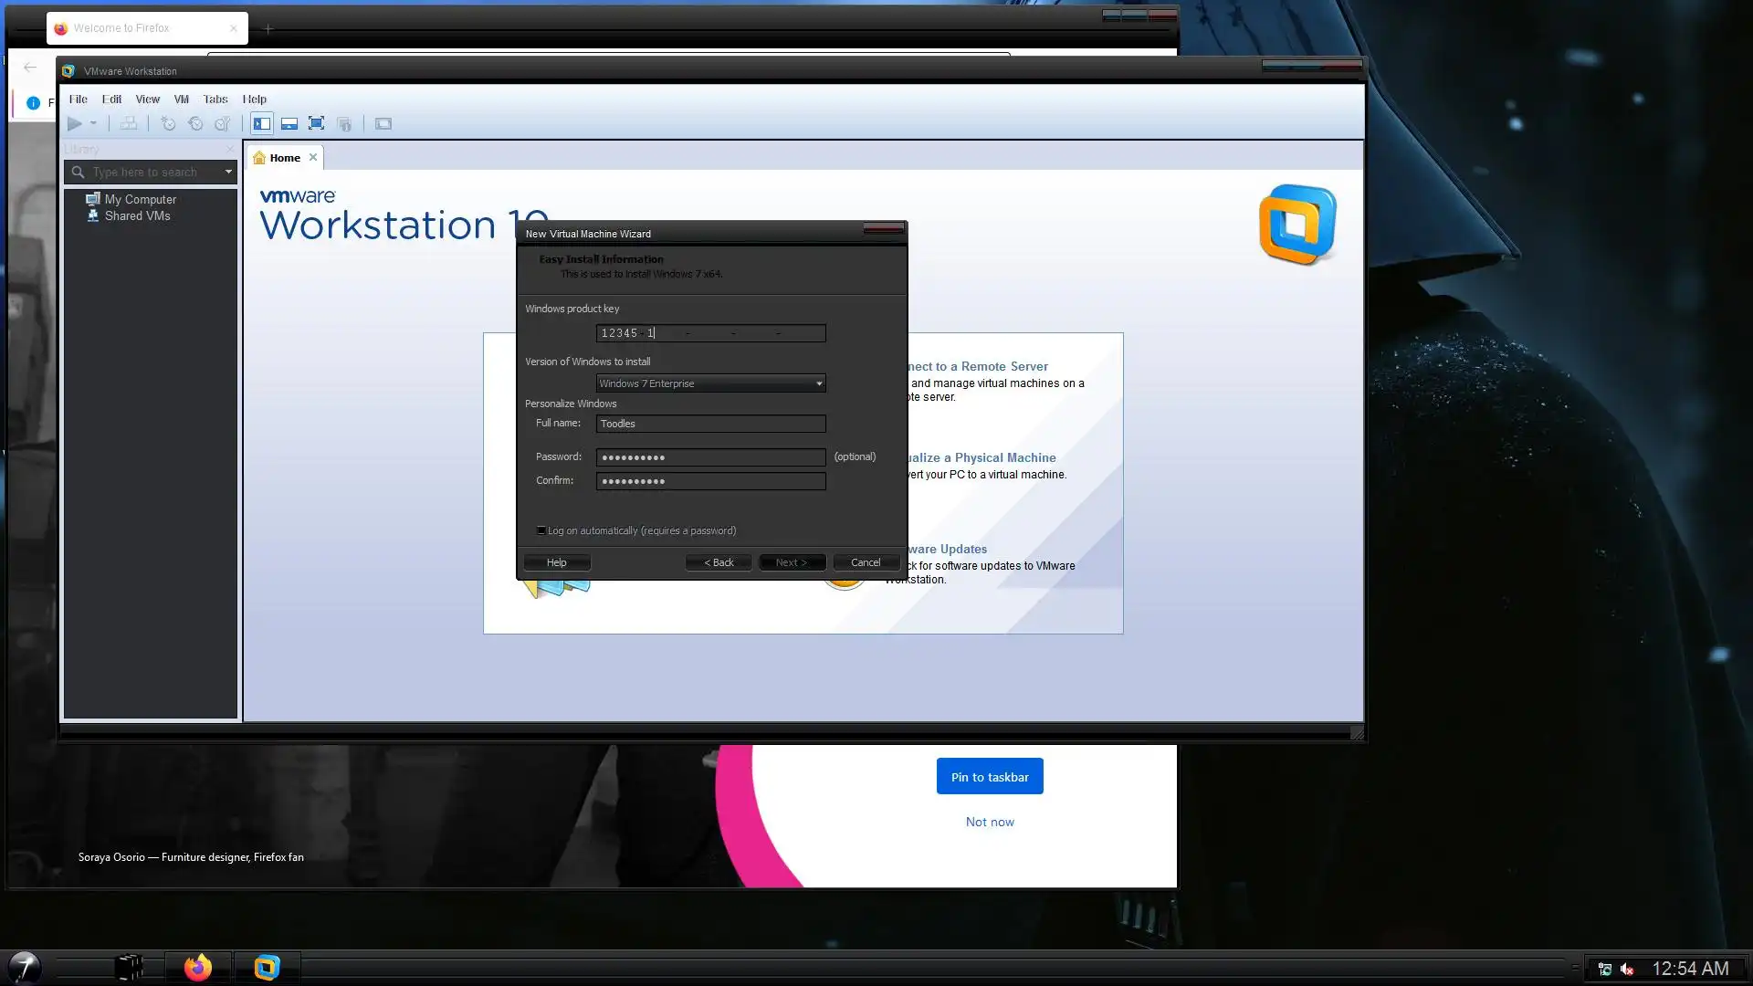This screenshot has height=986, width=1753.
Task: Open the VM menu
Action: [x=181, y=99]
